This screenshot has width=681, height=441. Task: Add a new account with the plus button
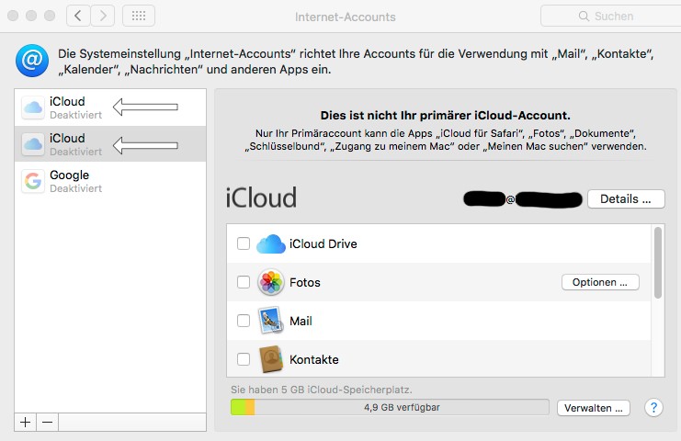(26, 422)
